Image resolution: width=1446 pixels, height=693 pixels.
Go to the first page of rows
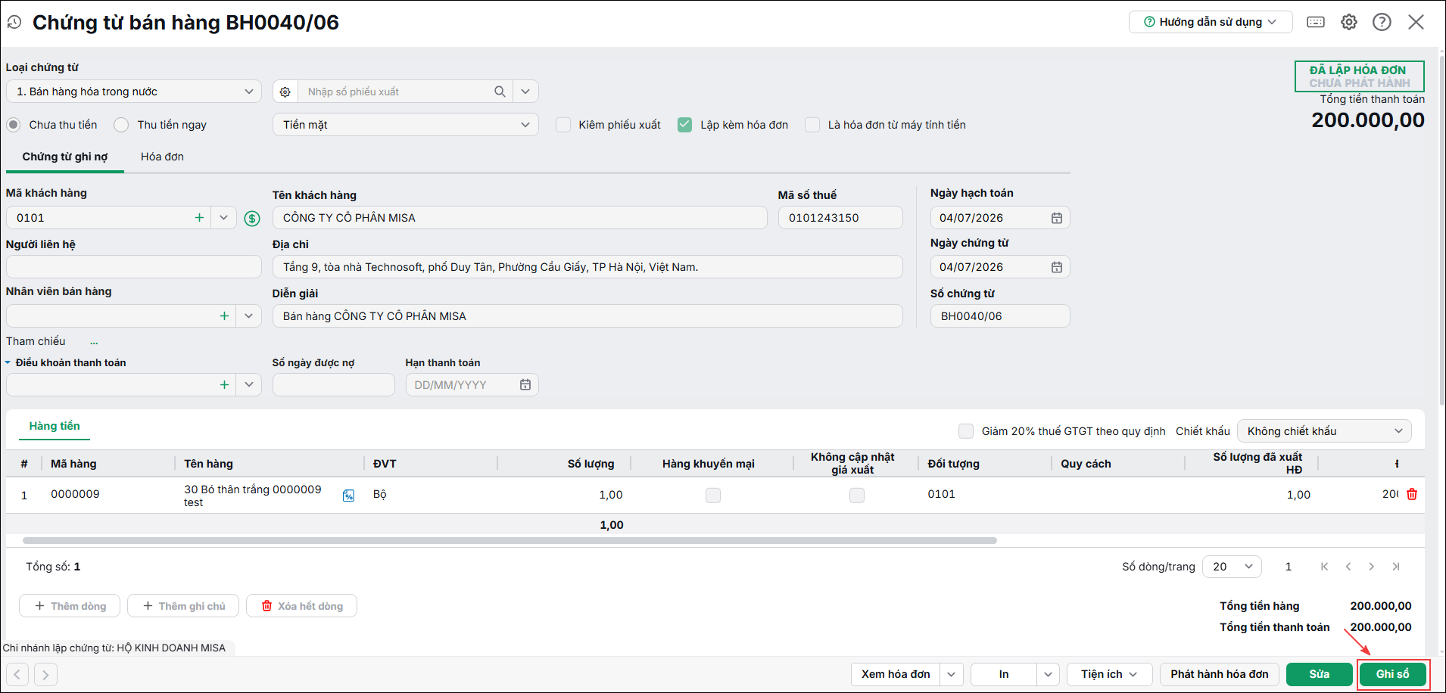(1324, 567)
